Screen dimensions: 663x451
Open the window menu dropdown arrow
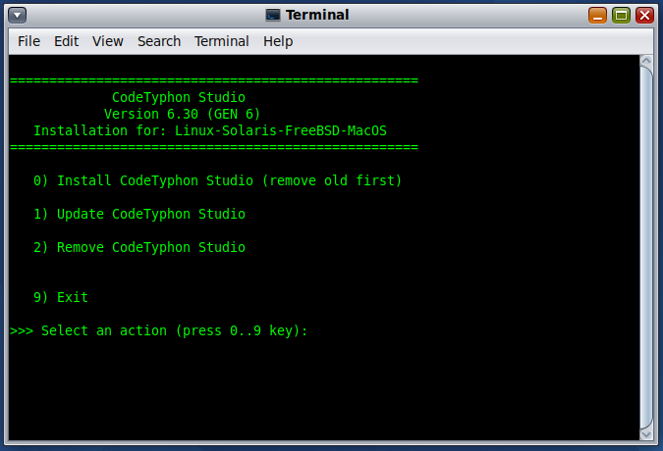17,16
